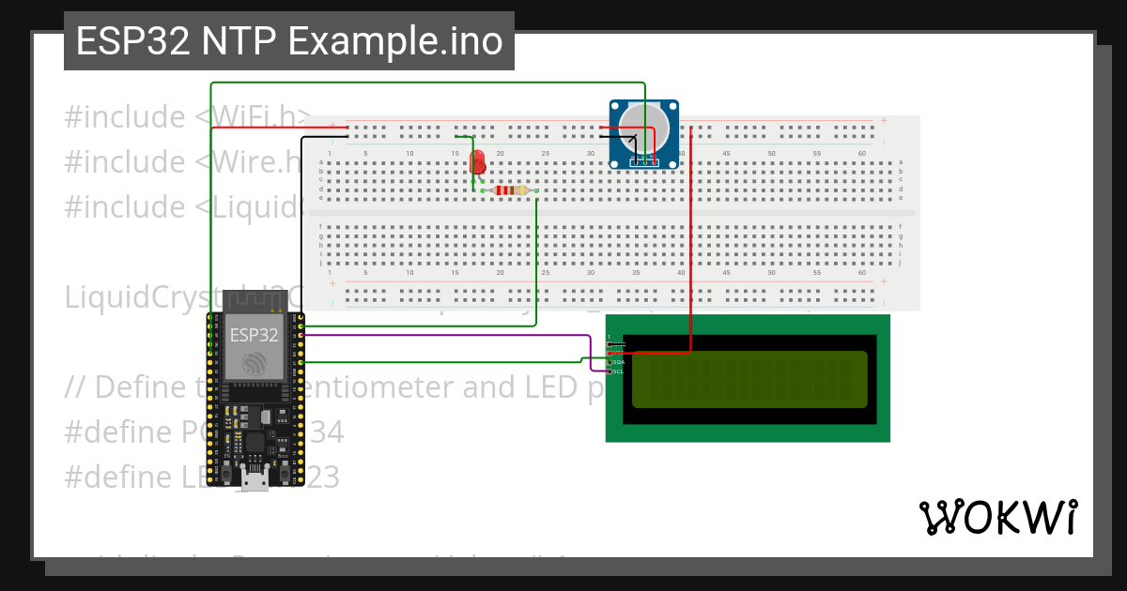
Task: Click the SIG pin of the potentiometer
Action: [x=645, y=161]
